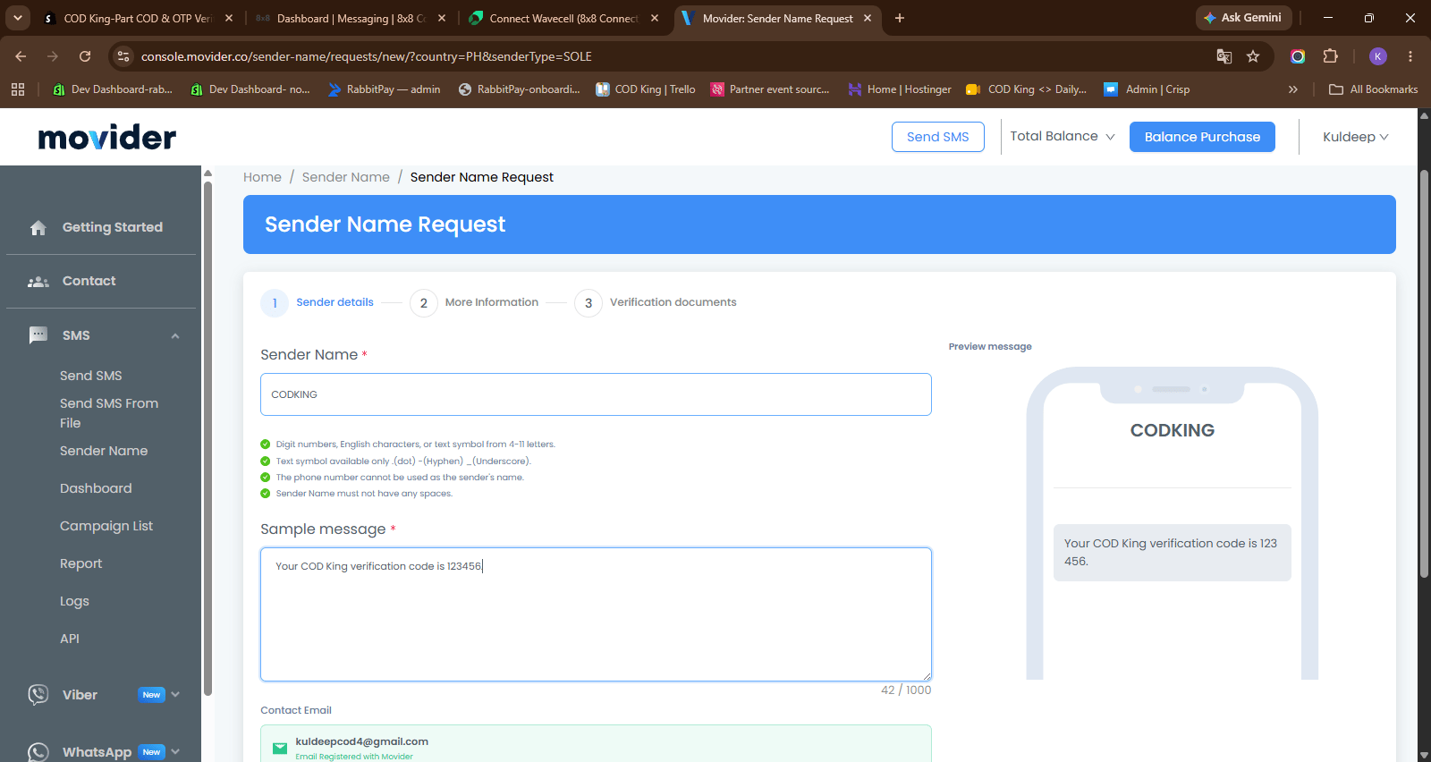Image resolution: width=1431 pixels, height=762 pixels.
Task: Bookmark this page with the star icon
Action: (1253, 56)
